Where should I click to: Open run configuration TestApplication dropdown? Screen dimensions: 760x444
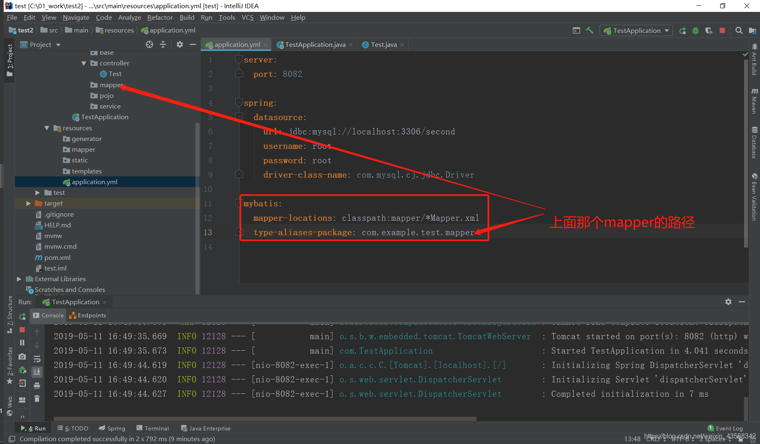pos(636,30)
